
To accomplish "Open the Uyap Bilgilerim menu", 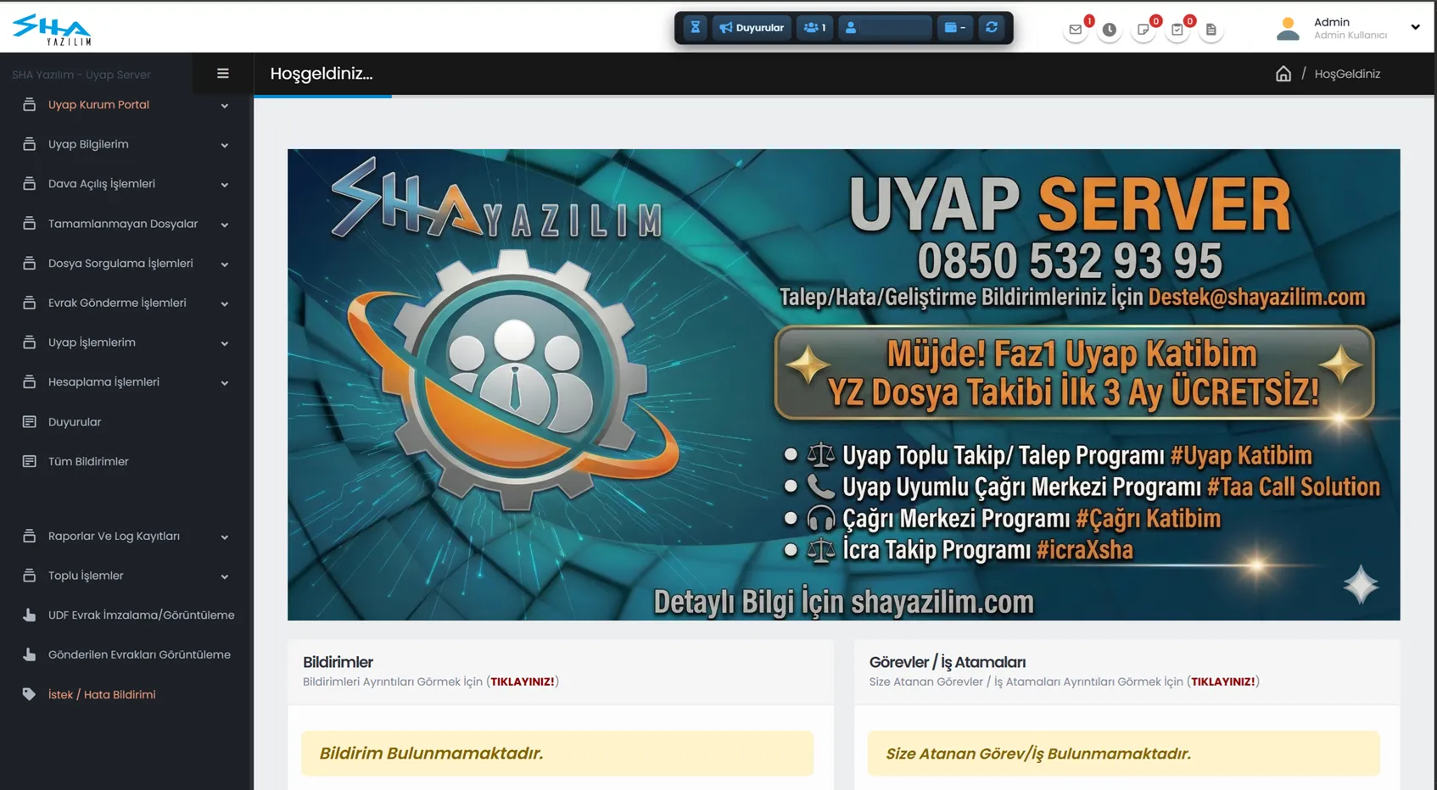I will click(88, 144).
